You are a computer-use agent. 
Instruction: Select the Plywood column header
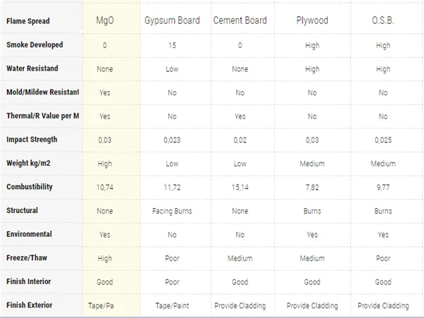(x=312, y=20)
